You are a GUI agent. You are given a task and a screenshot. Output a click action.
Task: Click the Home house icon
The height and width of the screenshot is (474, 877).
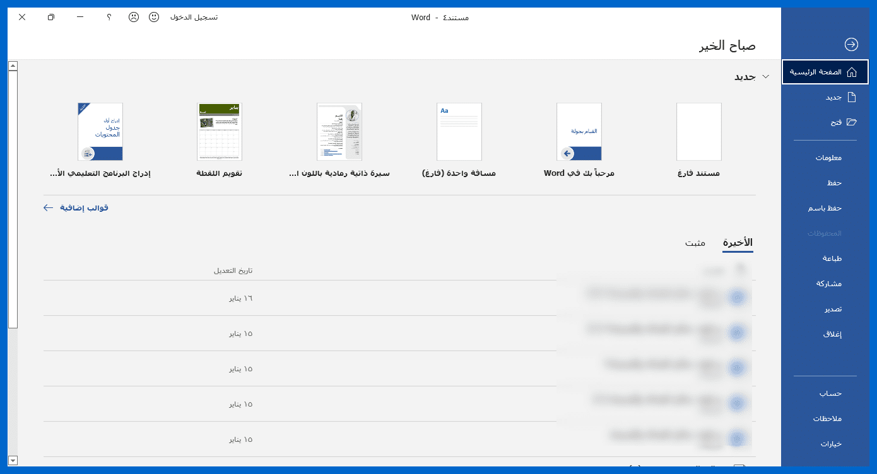click(x=852, y=72)
